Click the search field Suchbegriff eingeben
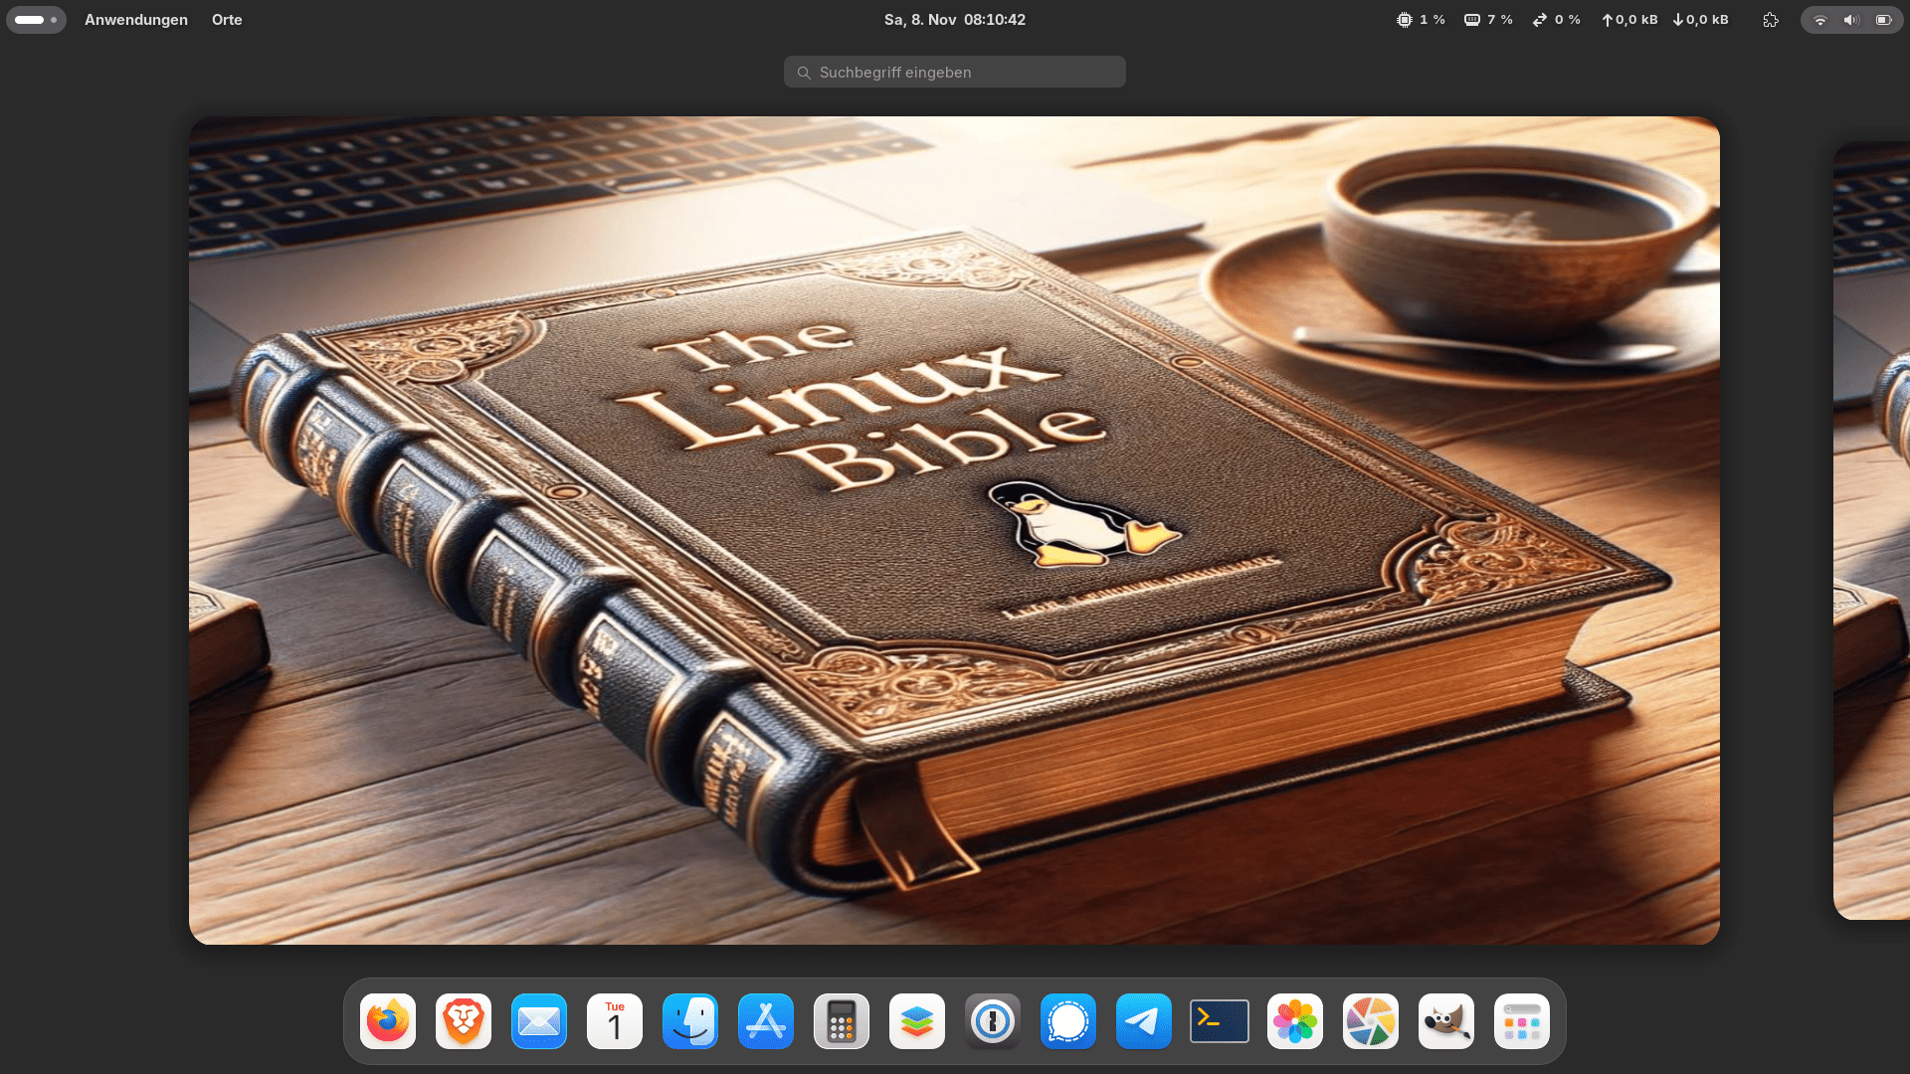This screenshot has width=1910, height=1074. tap(955, 72)
